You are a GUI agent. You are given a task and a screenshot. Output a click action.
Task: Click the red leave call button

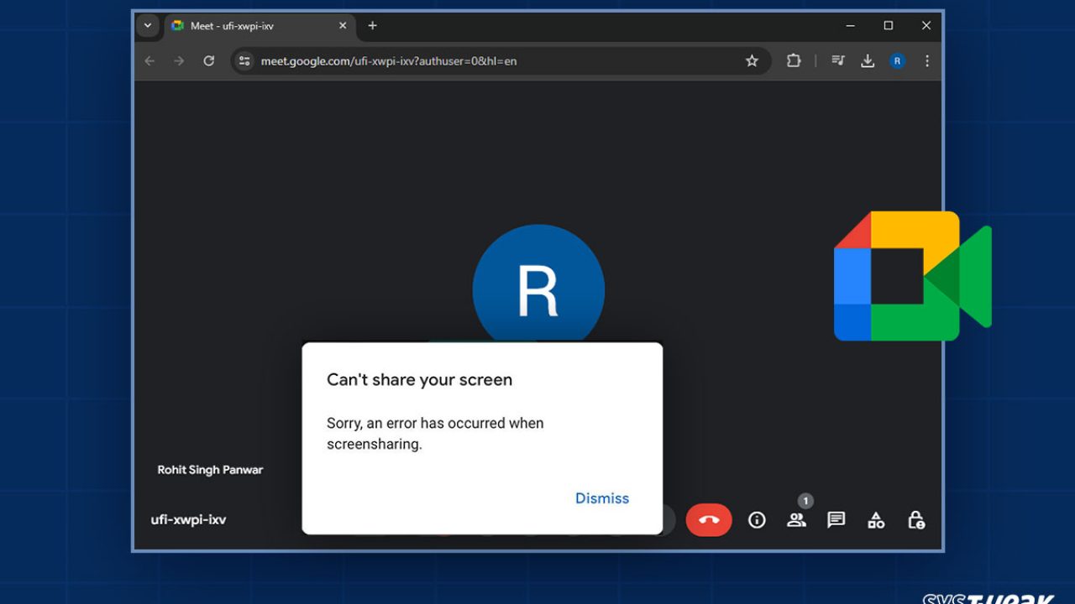tap(708, 520)
